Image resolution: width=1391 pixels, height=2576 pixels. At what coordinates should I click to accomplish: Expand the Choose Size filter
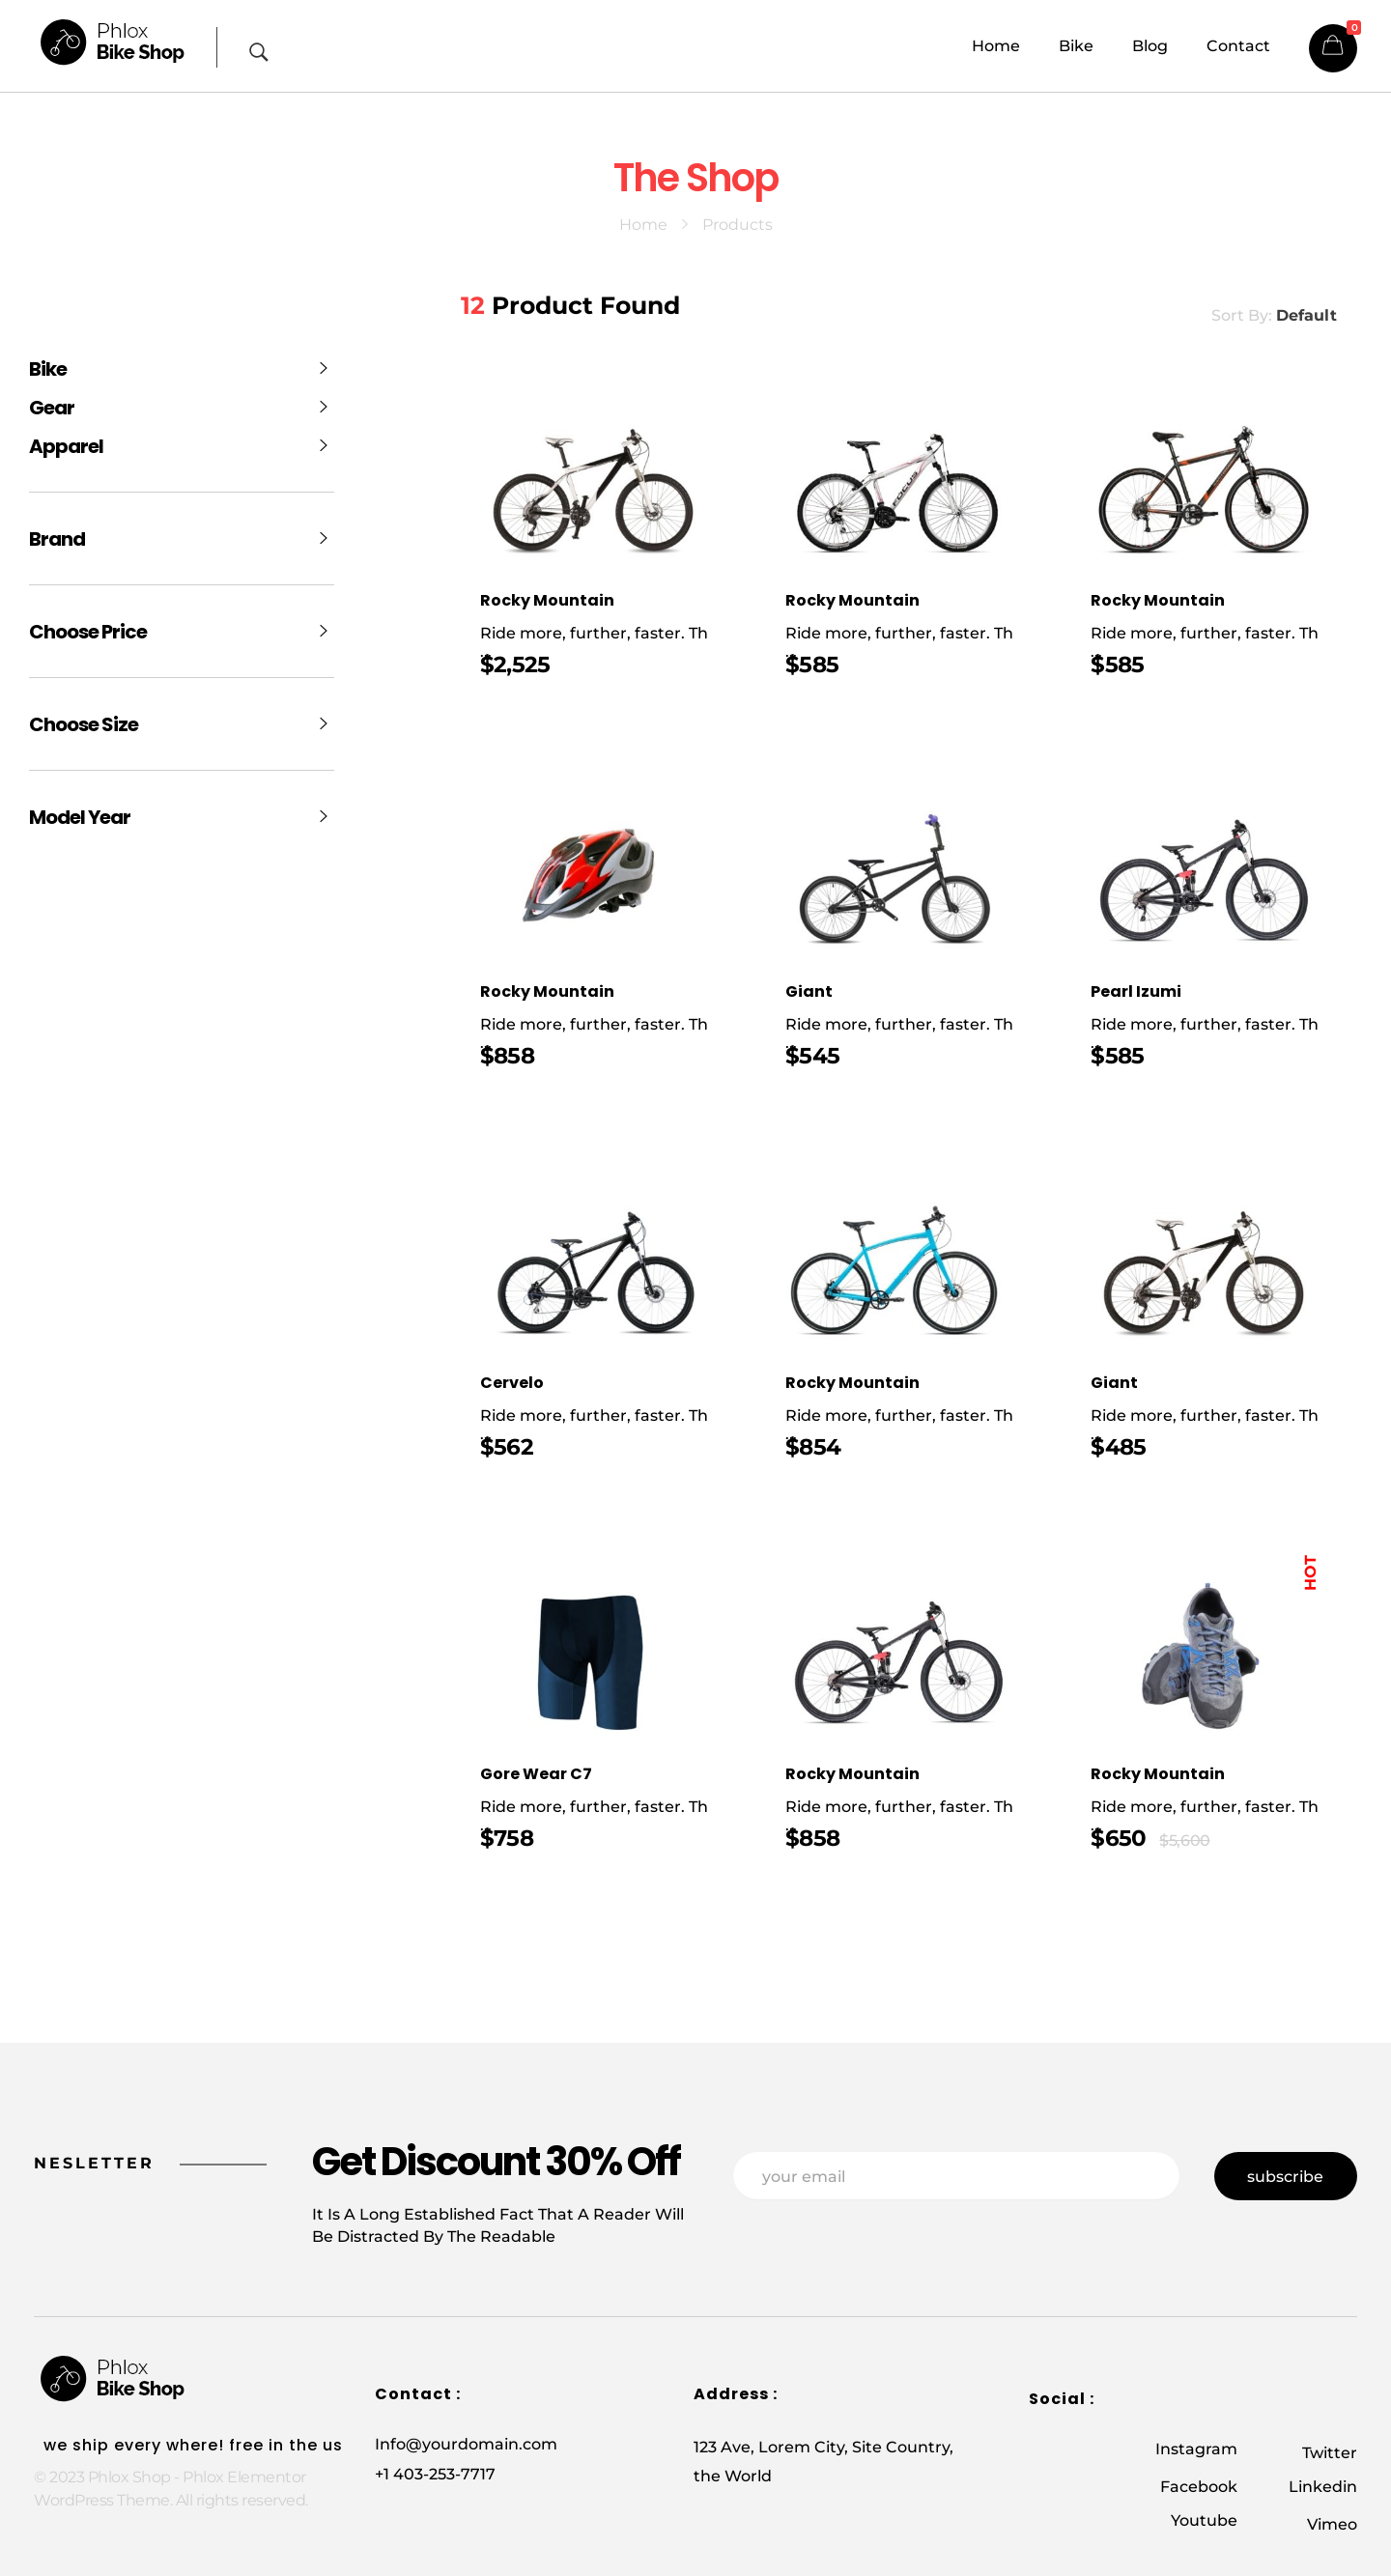tap(323, 724)
